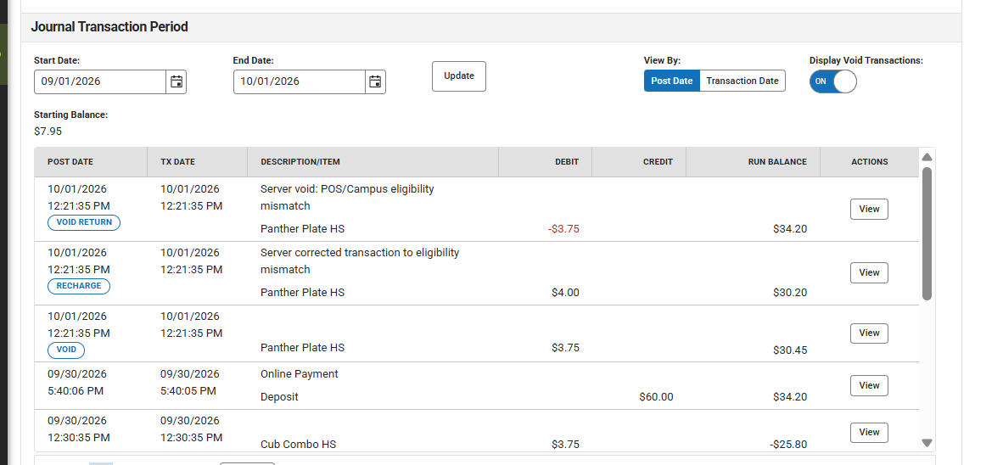
Task: Click the Start Date input field
Action: (x=100, y=81)
